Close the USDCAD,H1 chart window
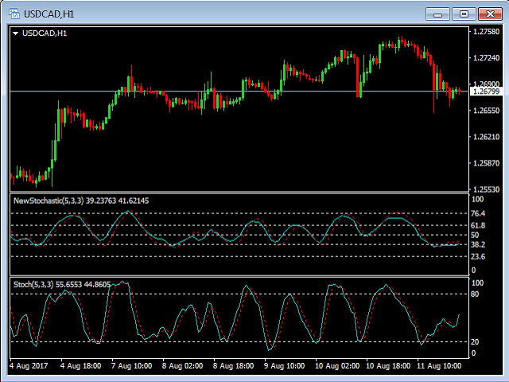Viewport: 509px width, 382px height. pos(489,14)
